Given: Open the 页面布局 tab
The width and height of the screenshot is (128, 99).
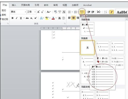Looking at the screenshot, I should coord(25,5).
